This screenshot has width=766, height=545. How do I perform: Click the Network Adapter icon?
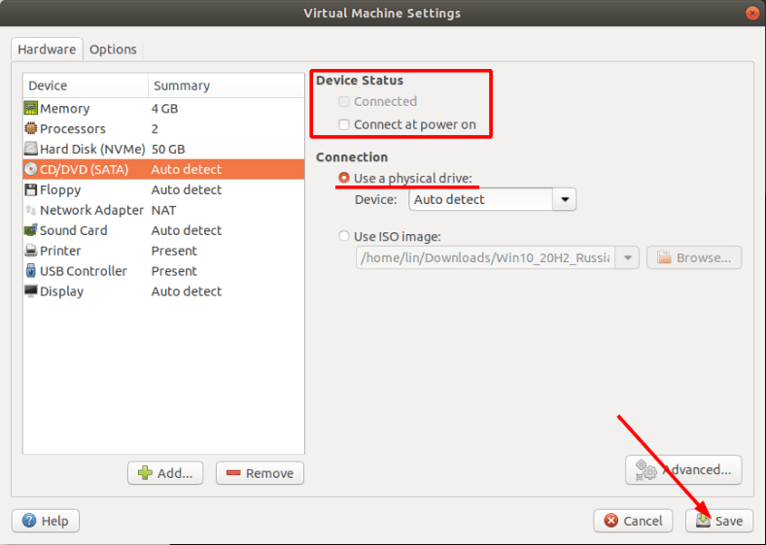(31, 210)
